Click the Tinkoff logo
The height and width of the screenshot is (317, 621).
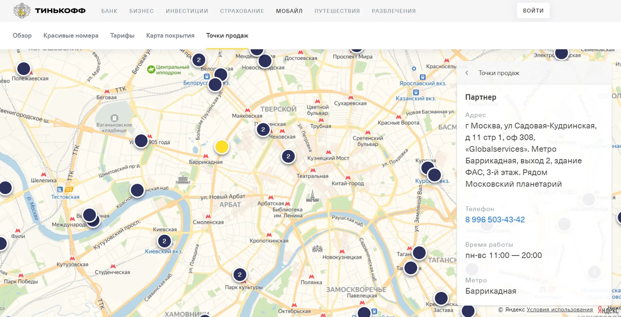coord(49,11)
